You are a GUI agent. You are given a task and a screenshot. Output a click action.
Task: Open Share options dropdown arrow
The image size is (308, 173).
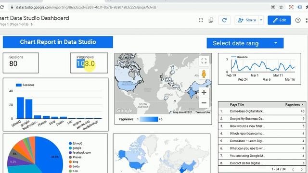click(261, 20)
